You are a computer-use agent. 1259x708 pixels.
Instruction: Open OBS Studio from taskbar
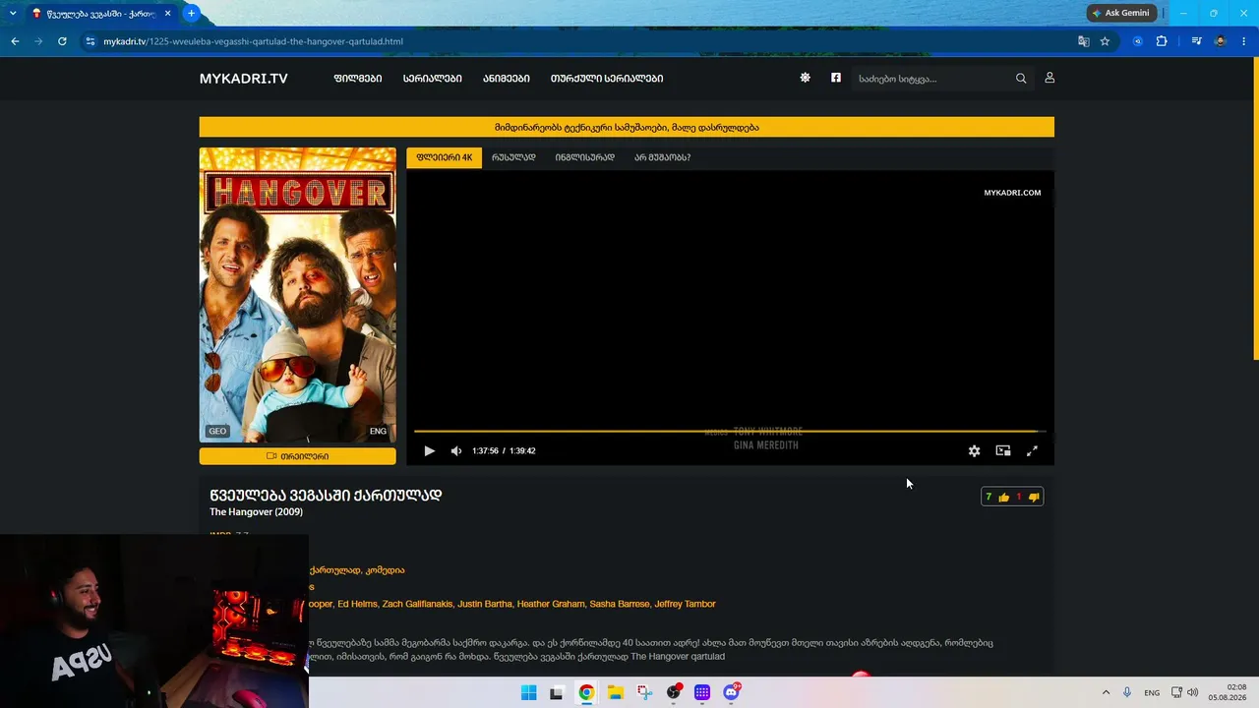pos(674,692)
